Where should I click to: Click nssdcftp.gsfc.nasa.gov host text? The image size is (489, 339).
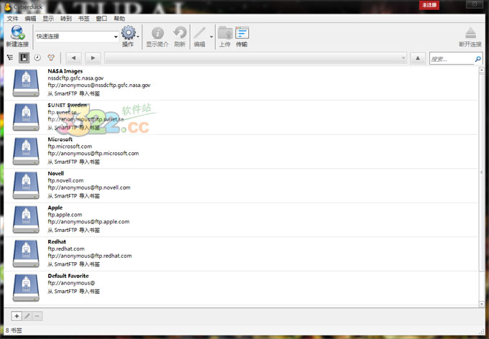(76, 78)
